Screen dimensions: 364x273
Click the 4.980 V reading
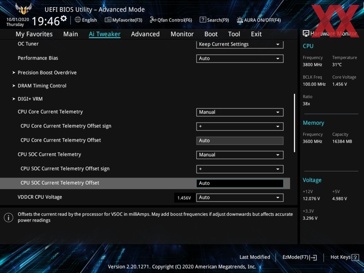(340, 199)
